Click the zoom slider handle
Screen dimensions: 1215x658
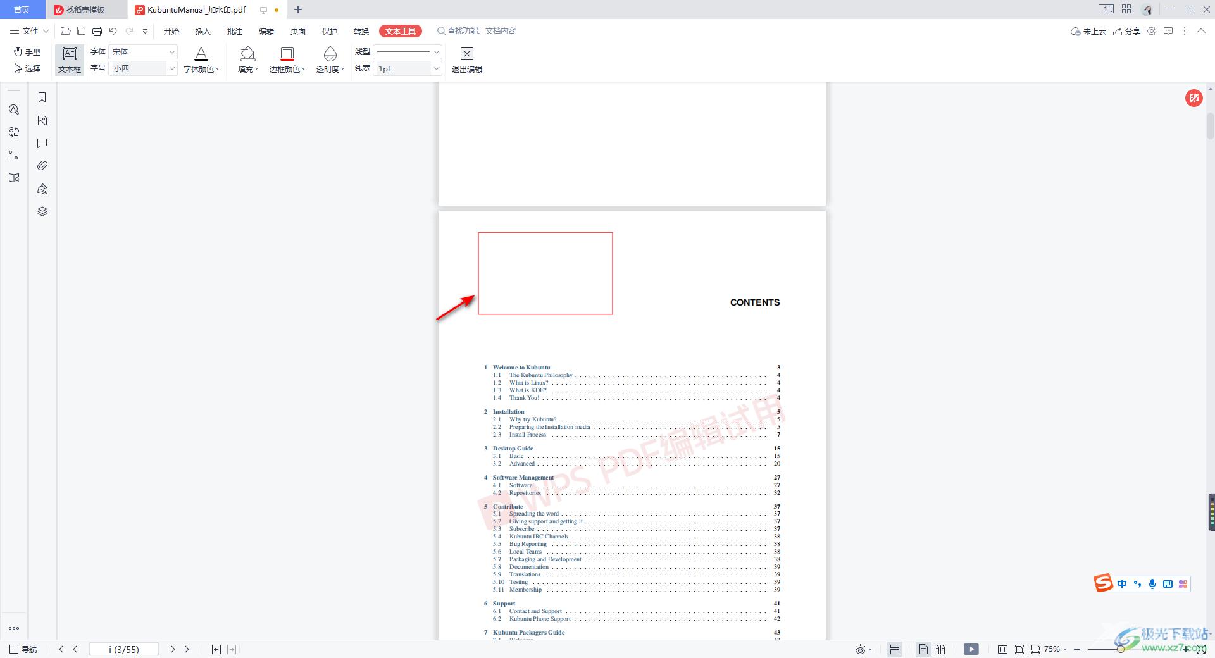click(1120, 649)
